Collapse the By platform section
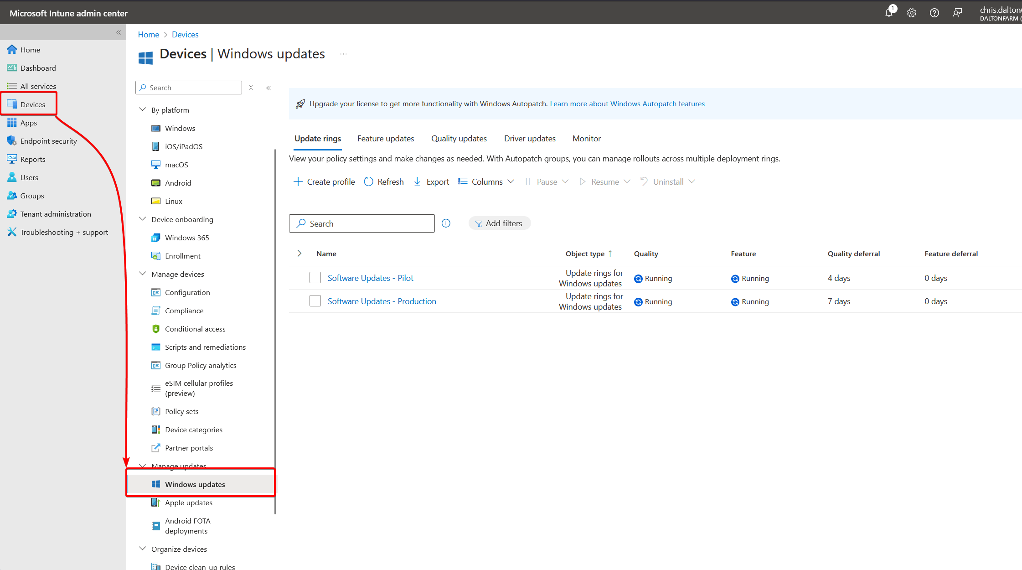 pos(142,110)
